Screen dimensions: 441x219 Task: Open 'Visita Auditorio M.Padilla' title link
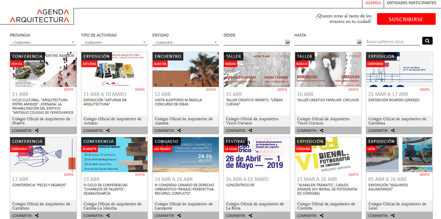[x=178, y=102]
